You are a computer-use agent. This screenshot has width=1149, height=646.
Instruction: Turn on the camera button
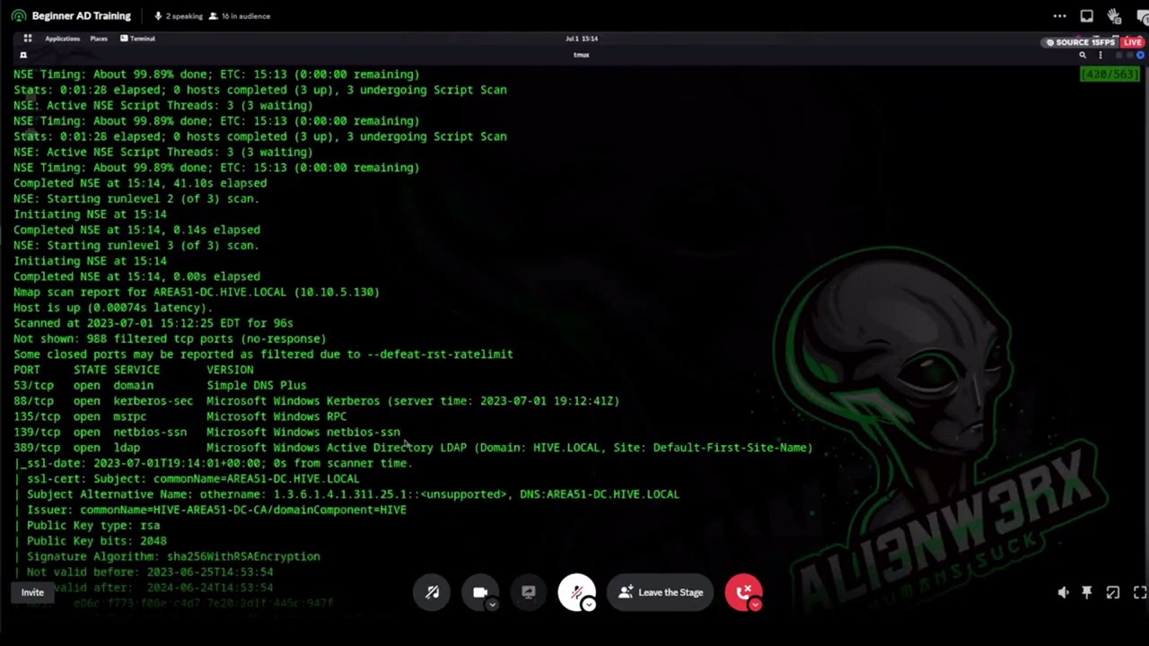coord(479,592)
